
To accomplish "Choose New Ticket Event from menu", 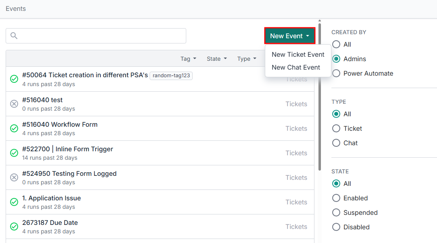I will pos(298,54).
